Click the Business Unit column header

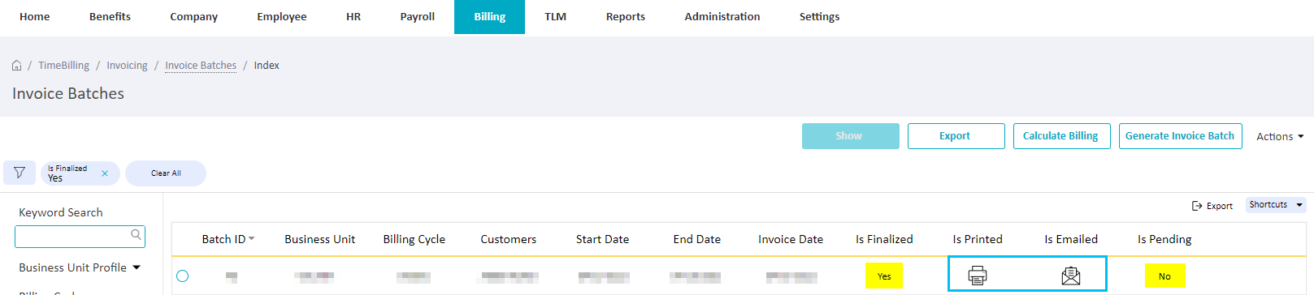320,239
